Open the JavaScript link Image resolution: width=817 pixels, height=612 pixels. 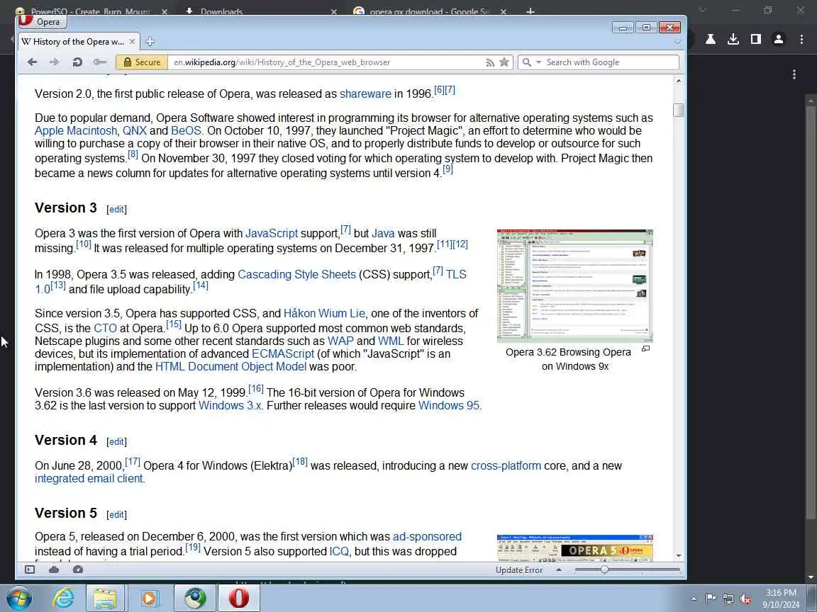pos(272,233)
